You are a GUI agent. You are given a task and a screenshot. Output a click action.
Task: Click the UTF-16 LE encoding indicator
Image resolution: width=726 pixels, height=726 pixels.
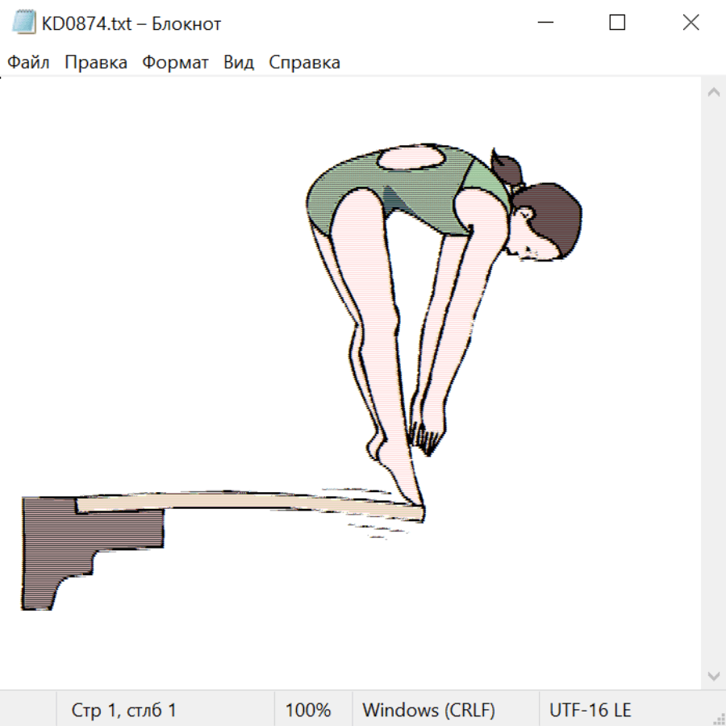click(x=590, y=711)
